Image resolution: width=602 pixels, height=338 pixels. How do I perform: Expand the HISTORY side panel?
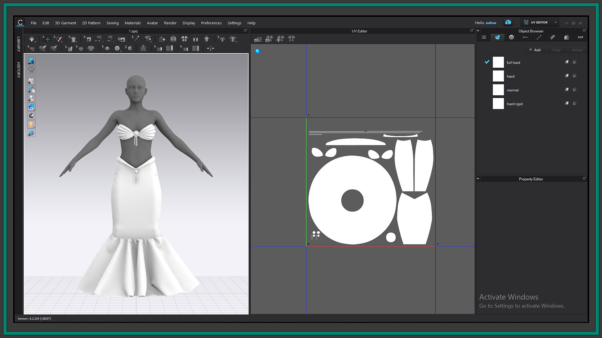tap(18, 70)
